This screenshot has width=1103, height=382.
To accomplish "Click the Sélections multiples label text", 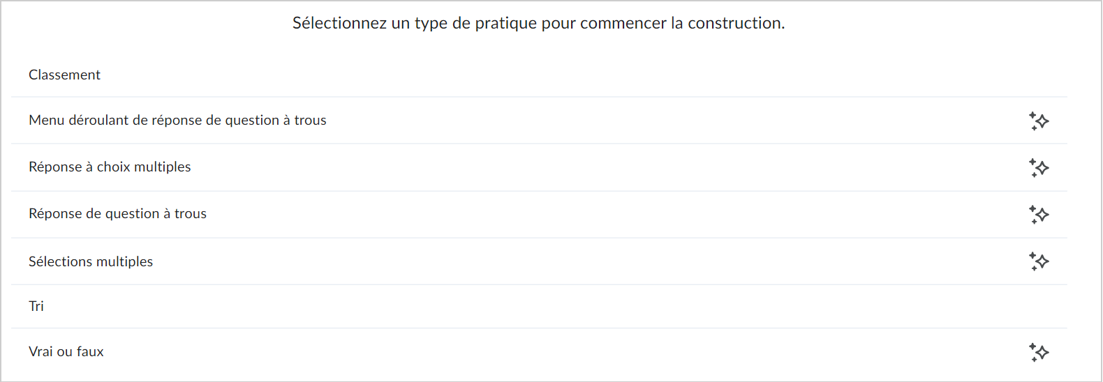I will (x=91, y=261).
